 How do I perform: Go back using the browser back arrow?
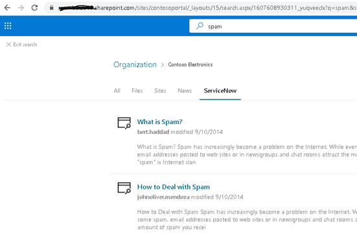pyautogui.click(x=7, y=8)
